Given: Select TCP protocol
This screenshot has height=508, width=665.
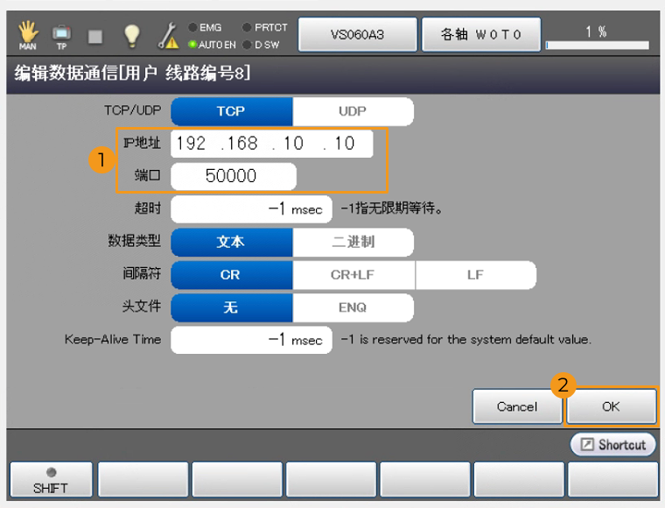Looking at the screenshot, I should coord(232,111).
